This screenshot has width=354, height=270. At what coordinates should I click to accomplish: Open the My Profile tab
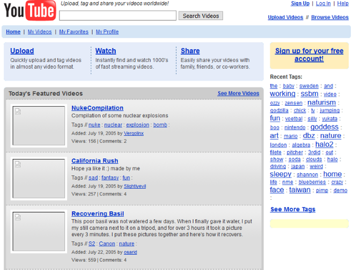click(108, 32)
